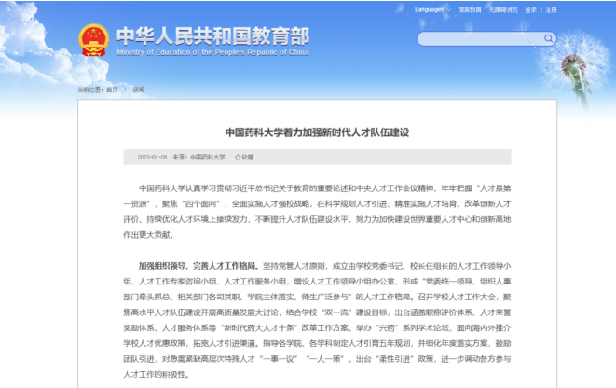Expand the Languages dropdown
This screenshot has width=616, height=388.
[430, 9]
